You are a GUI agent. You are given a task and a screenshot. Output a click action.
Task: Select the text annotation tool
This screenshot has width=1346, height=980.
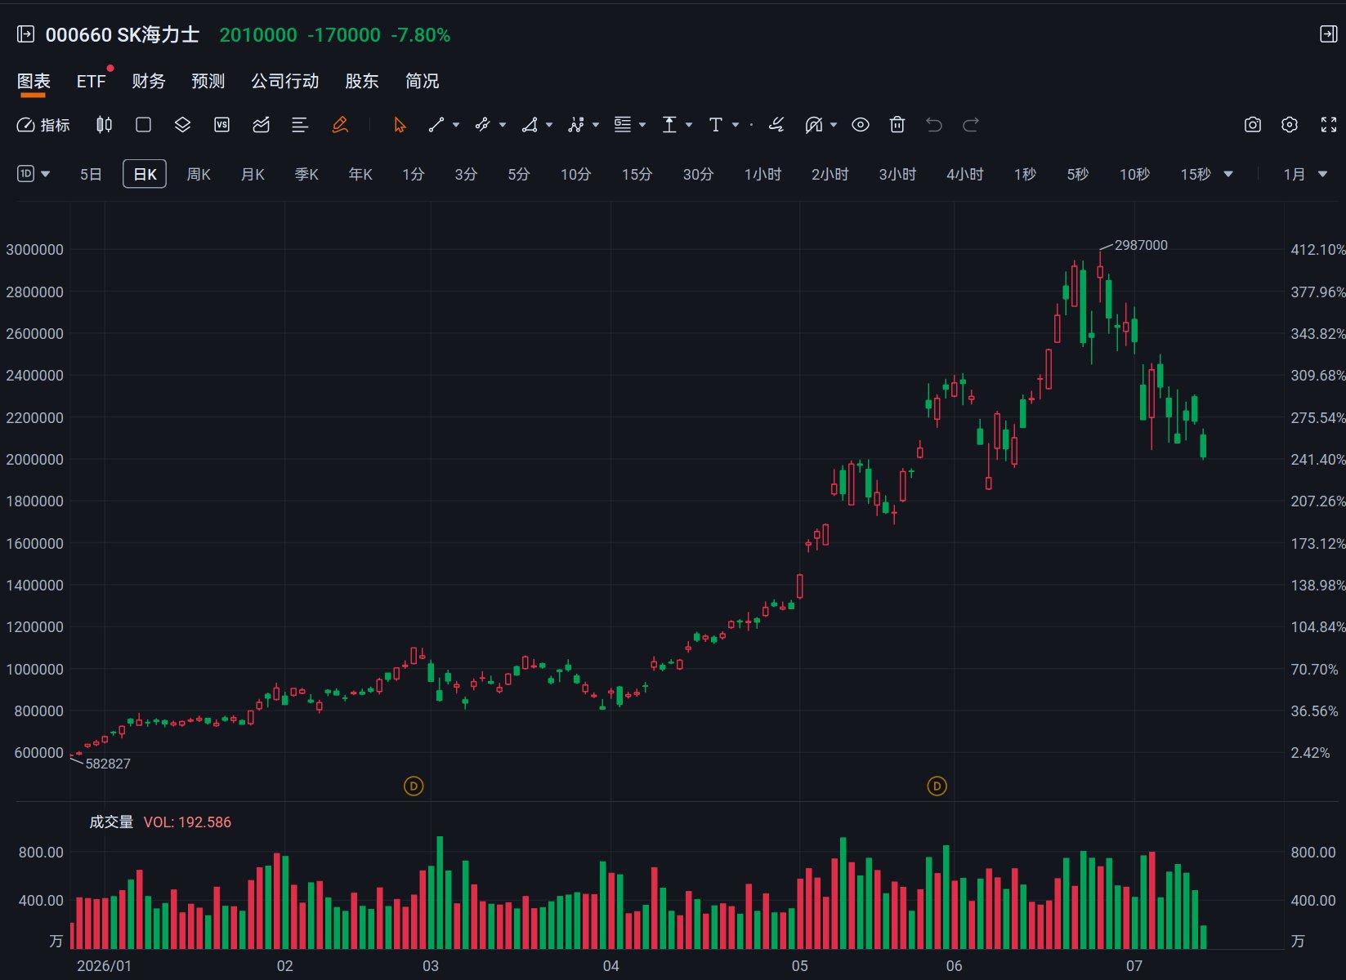(x=716, y=125)
